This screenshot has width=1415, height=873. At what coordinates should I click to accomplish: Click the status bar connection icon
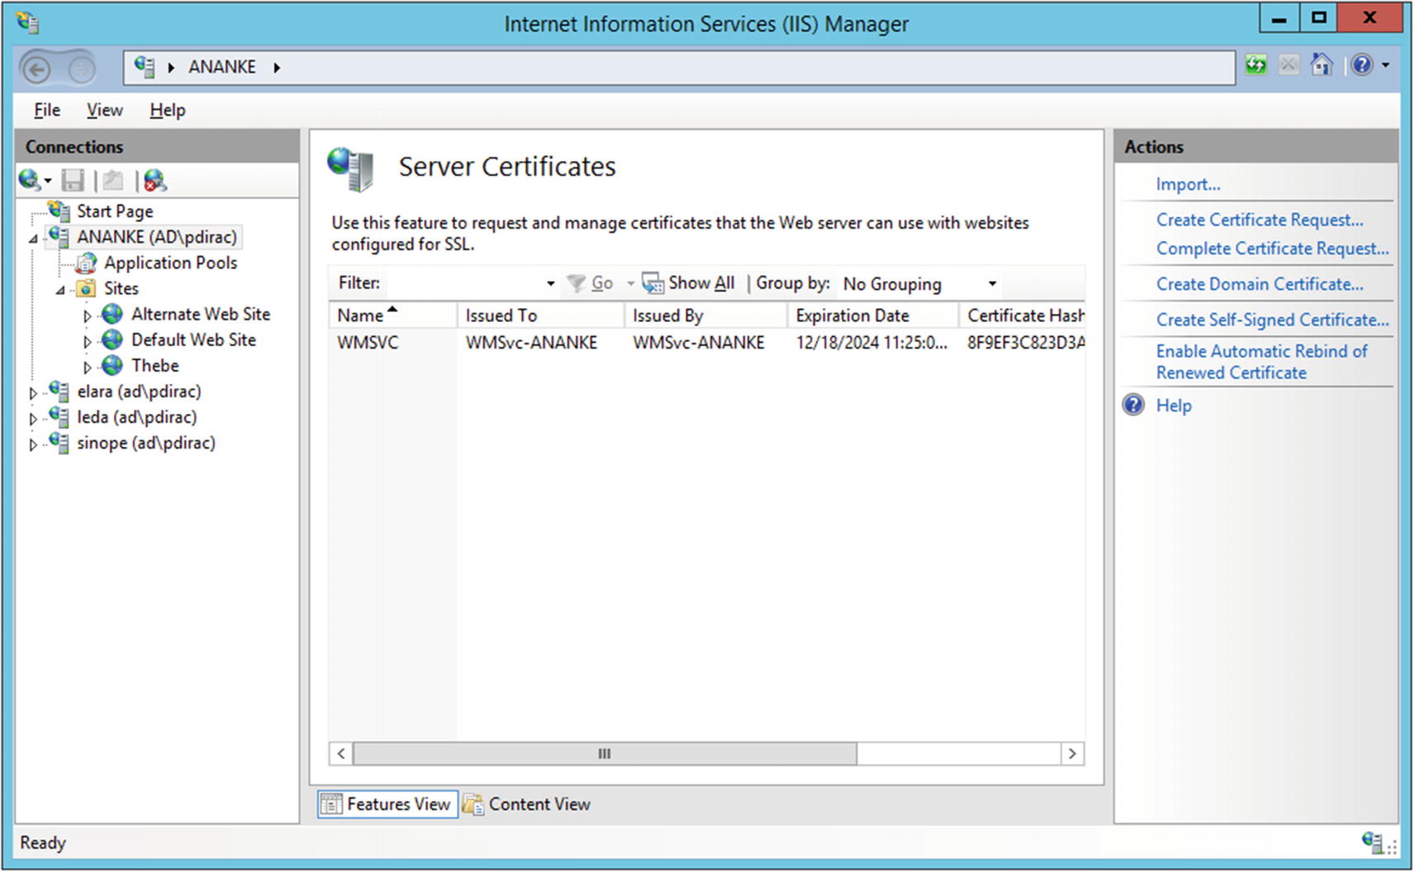(1373, 842)
